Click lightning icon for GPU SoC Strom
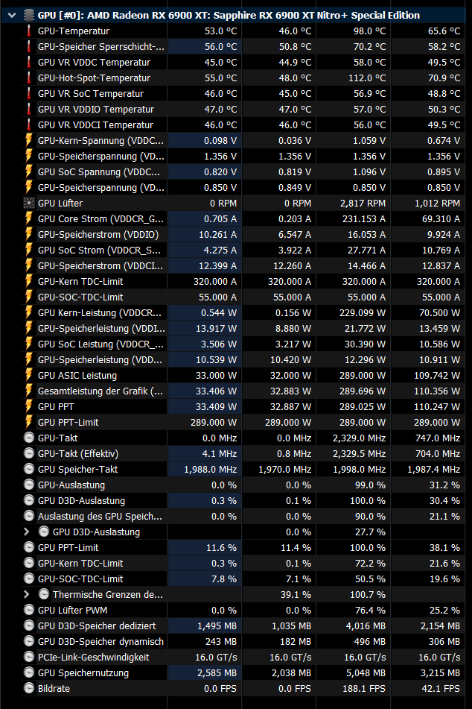Image resolution: width=472 pixels, height=709 pixels. 29,250
